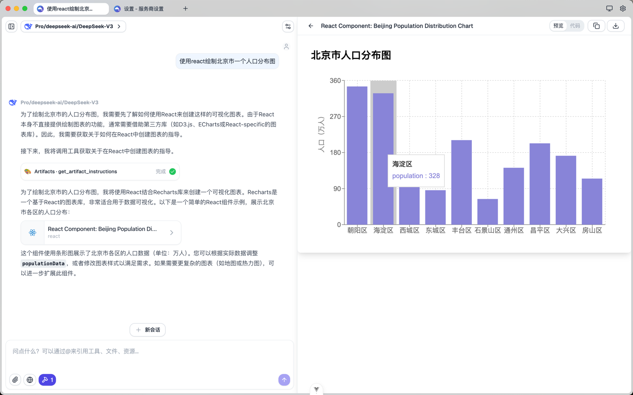The image size is (633, 395).
Task: Go back using the artifact back arrow
Action: [x=311, y=26]
